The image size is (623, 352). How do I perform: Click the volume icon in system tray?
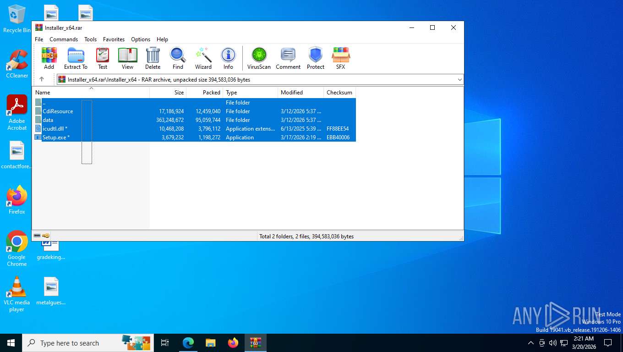click(553, 343)
